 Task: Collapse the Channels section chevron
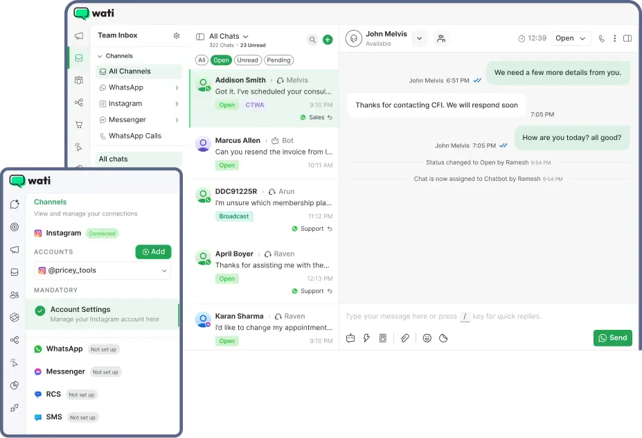pyautogui.click(x=100, y=56)
